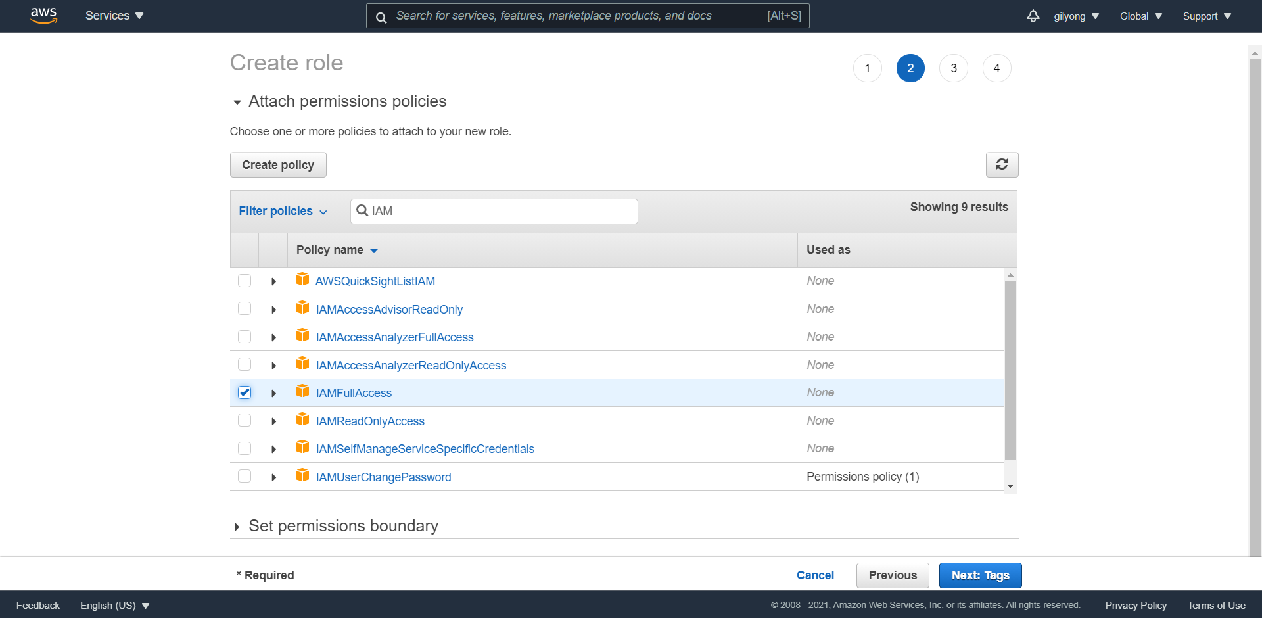Expand IAMFullAccess policy details
Viewport: 1262px width, 618px height.
click(273, 393)
